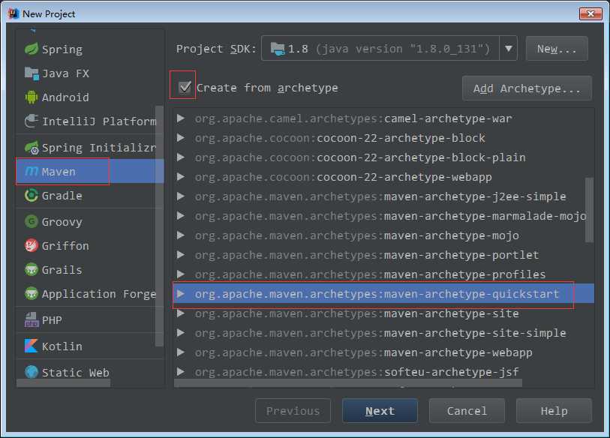Select maven-archetype-webapp archetype row

point(383,352)
